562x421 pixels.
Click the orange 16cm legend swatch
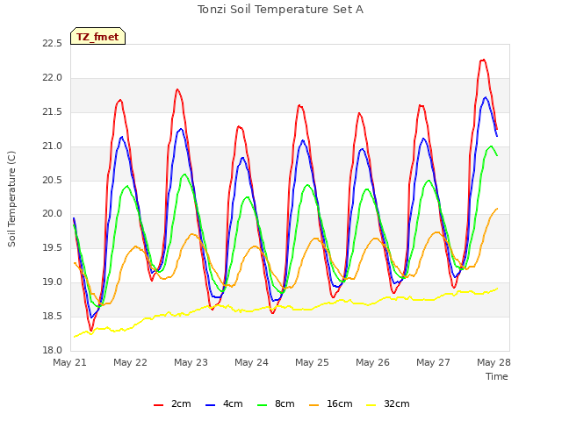(314, 405)
